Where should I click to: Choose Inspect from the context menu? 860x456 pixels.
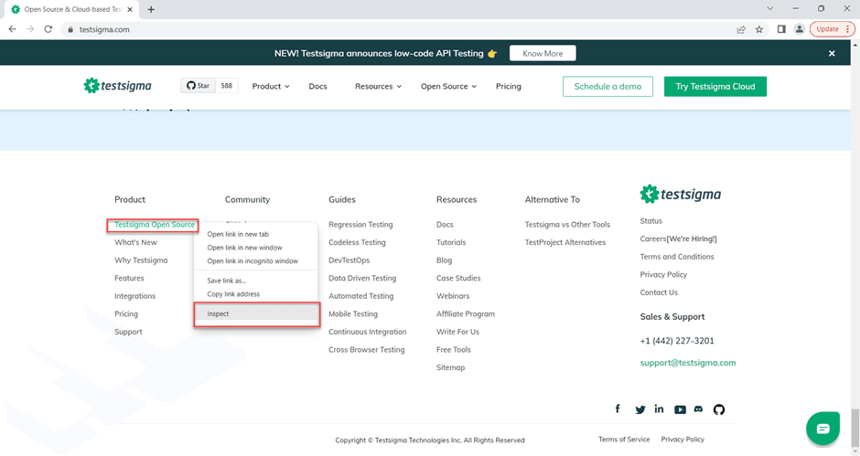pyautogui.click(x=255, y=313)
